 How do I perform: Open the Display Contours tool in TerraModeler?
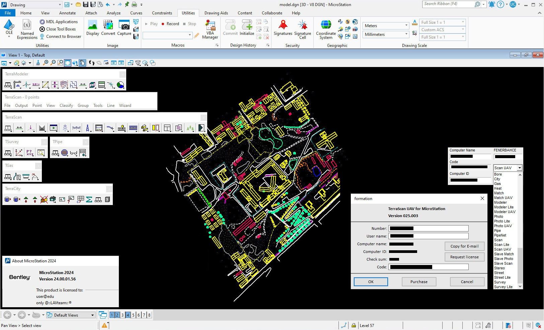(x=64, y=84)
